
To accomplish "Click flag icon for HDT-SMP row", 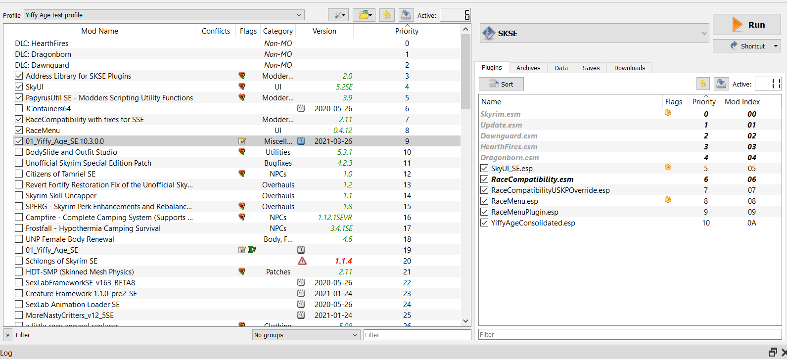I will (242, 271).
